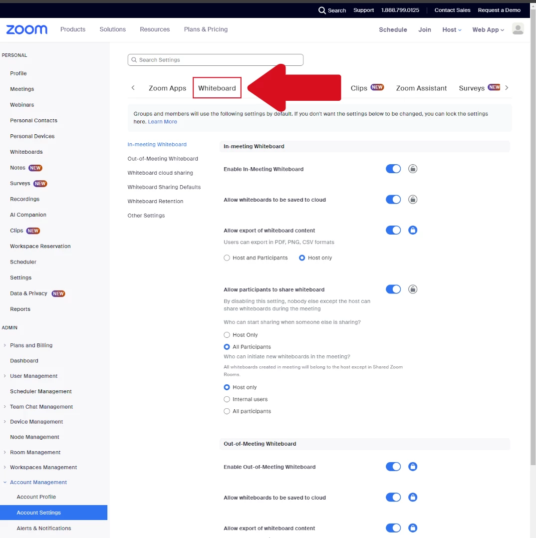Click NEW badge beside Clips tab

pos(377,87)
